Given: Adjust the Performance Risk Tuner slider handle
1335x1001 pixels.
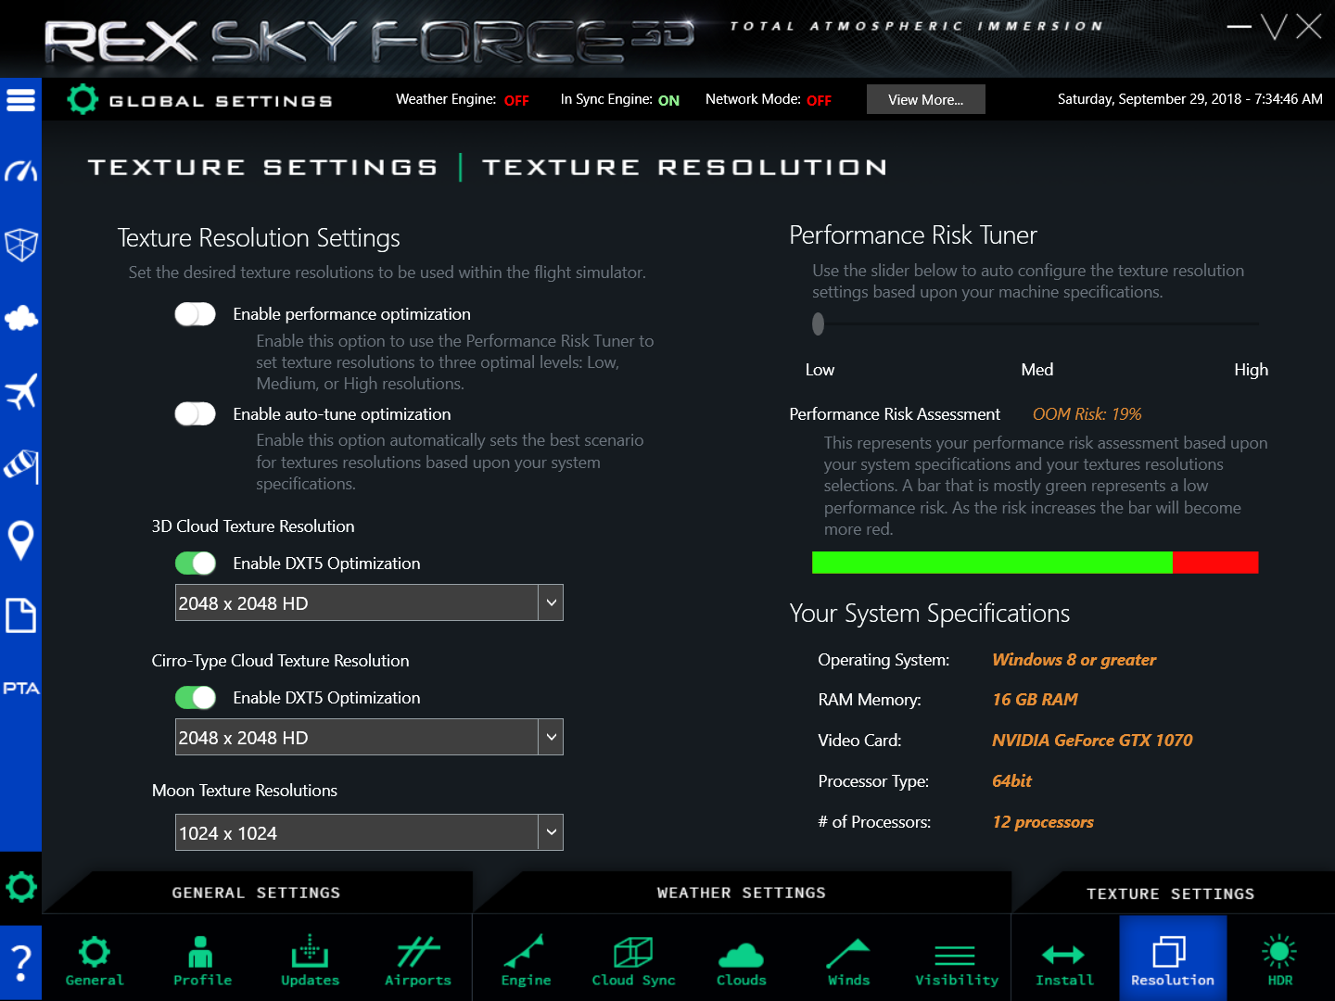Looking at the screenshot, I should (x=818, y=323).
